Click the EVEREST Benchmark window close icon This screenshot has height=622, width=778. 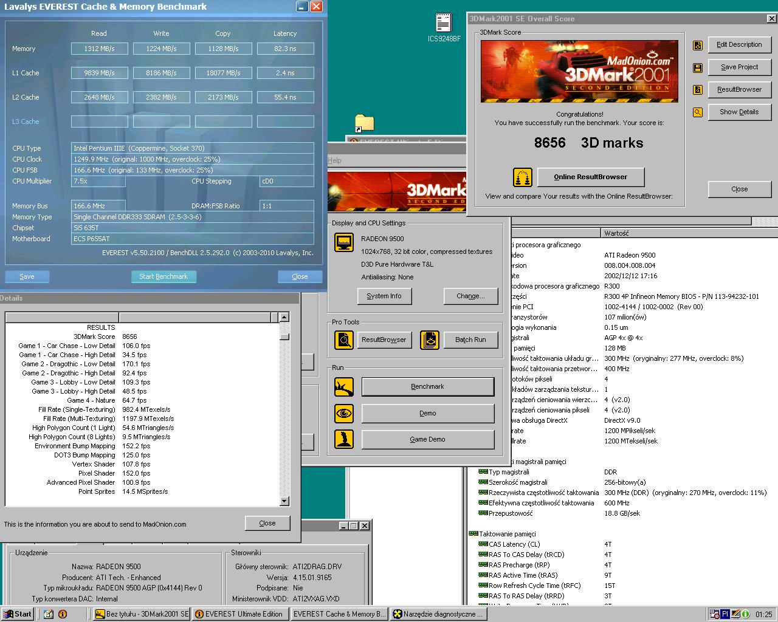(x=316, y=7)
